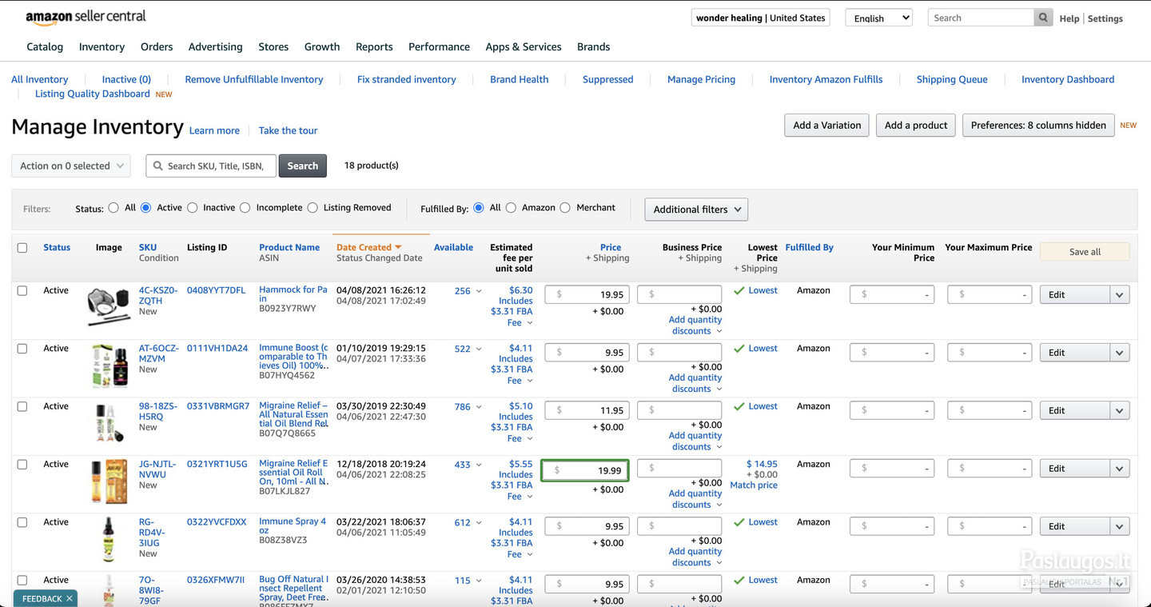Open the Migraine Relief JG-NJTL product thumbnail
This screenshot has height=607, width=1151.
110,481
